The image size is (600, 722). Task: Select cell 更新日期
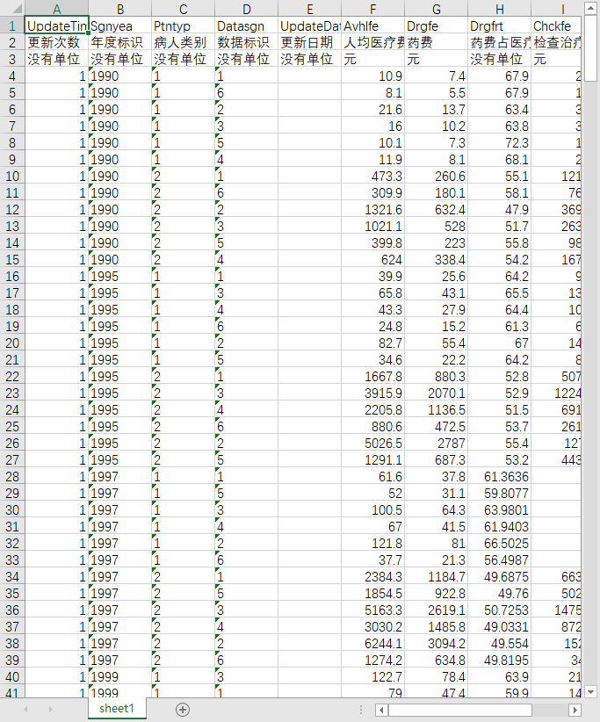pyautogui.click(x=310, y=42)
